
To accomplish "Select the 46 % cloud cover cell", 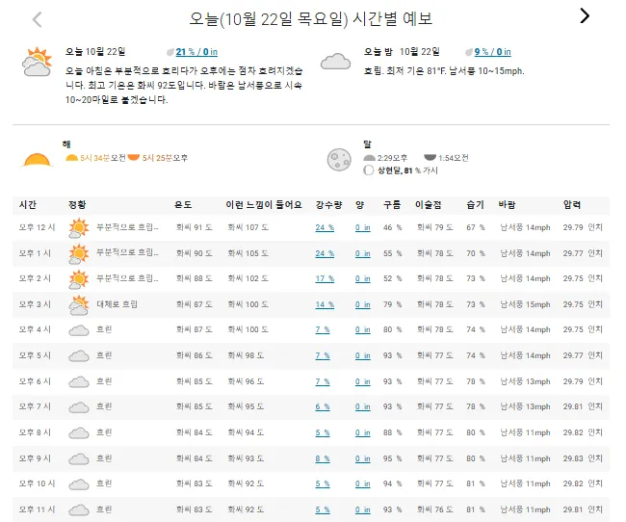I will [392, 227].
